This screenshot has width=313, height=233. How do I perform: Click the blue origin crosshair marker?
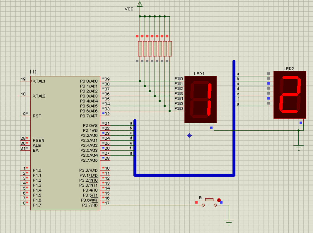[190, 135]
